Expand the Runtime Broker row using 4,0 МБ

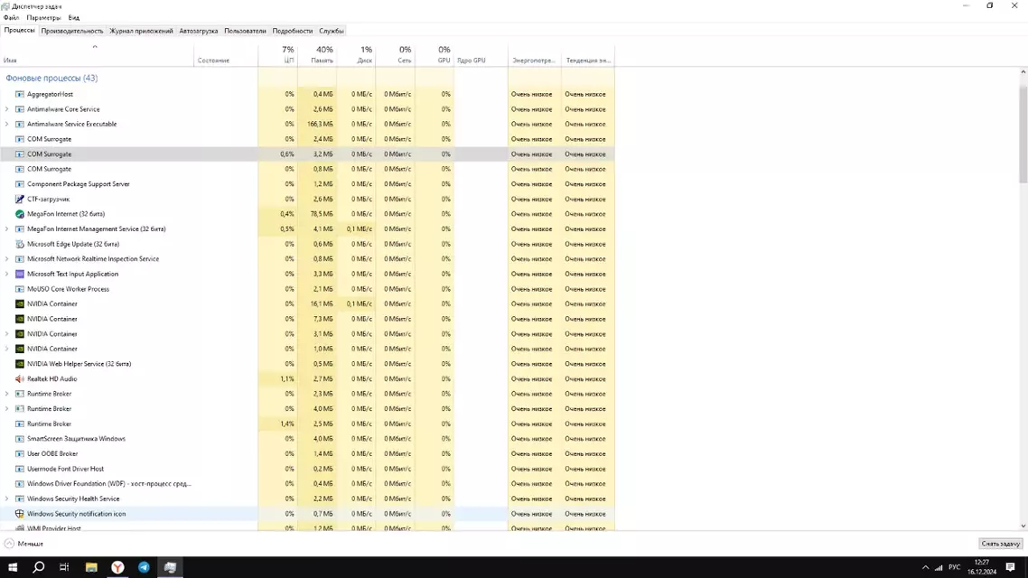(6, 409)
